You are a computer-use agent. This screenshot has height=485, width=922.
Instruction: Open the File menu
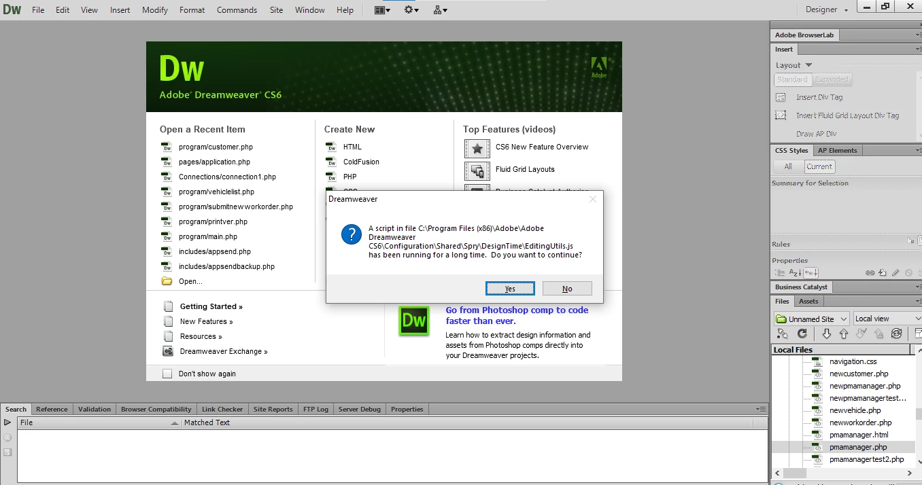click(38, 10)
